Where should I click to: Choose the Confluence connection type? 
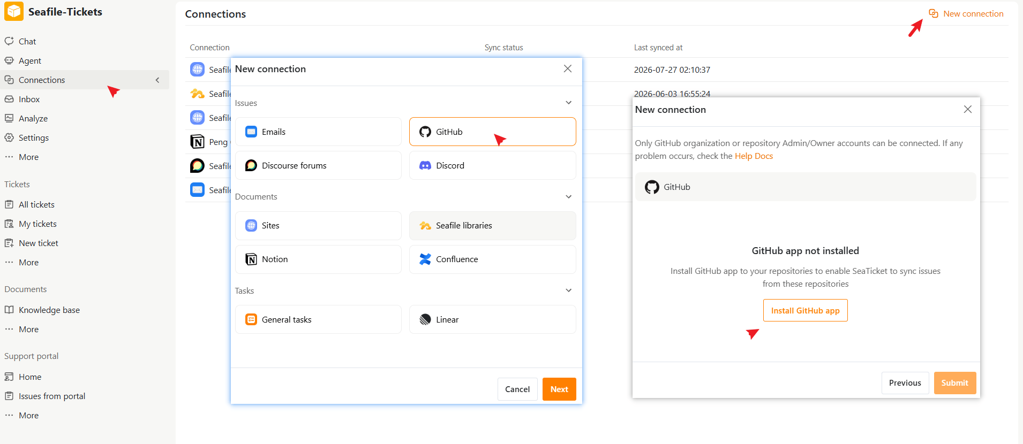(x=492, y=259)
